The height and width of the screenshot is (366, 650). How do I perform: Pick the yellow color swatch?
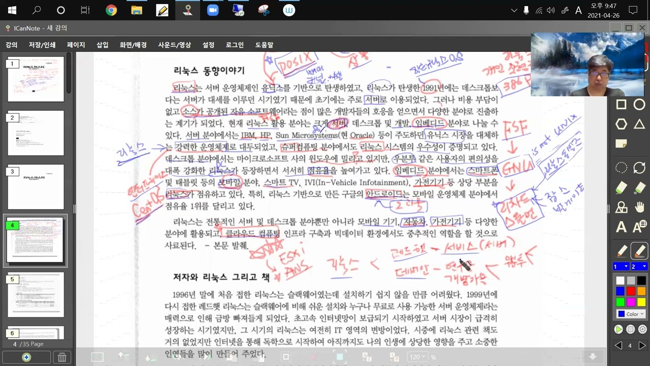pos(641,302)
